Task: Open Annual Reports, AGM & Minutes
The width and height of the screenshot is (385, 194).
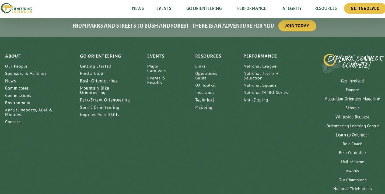Action: (x=28, y=112)
